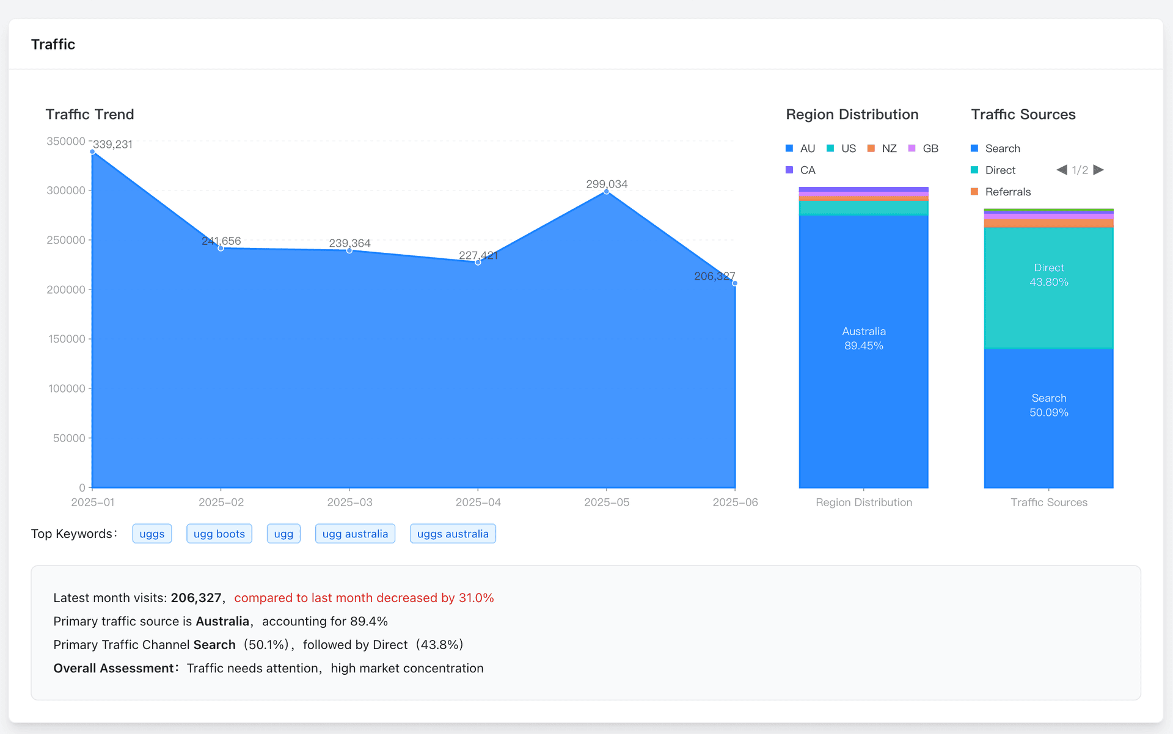
Task: Choose the 'uggs australia' keyword tag
Action: [x=453, y=534]
